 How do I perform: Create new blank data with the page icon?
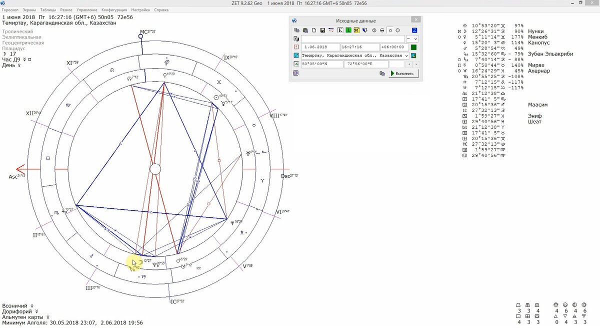(x=314, y=30)
